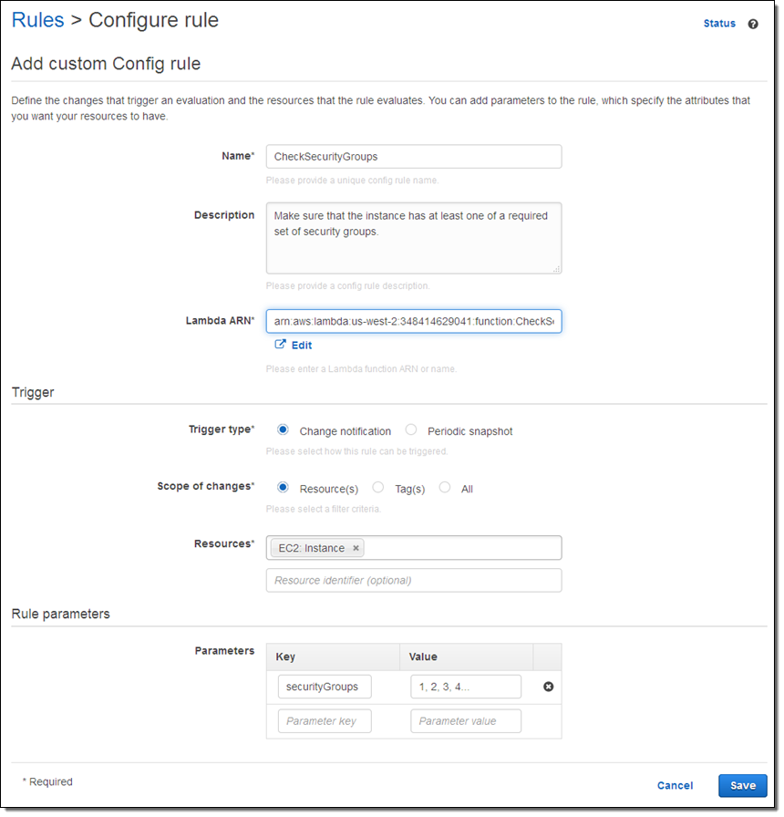
Task: Remove the EC2: Instance resource tag
Action: [x=356, y=548]
